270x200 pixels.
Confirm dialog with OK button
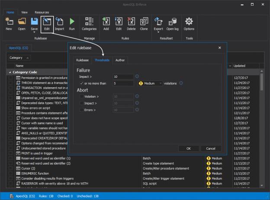189,149
